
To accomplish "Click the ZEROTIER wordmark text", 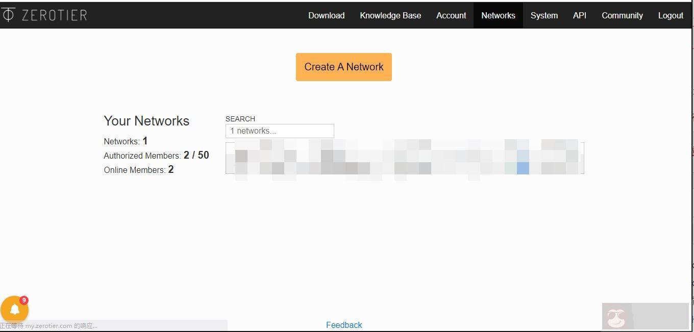I will coord(54,15).
